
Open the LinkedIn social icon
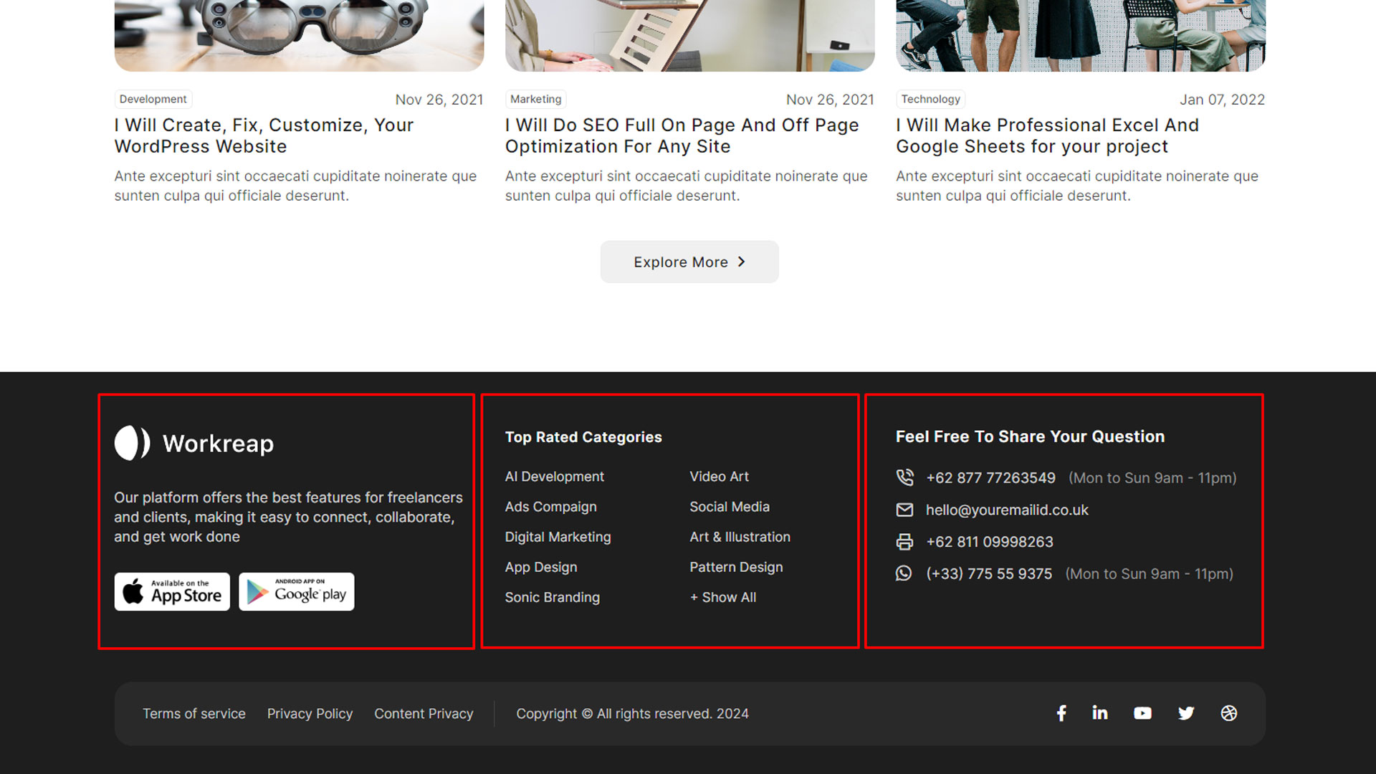(1099, 713)
